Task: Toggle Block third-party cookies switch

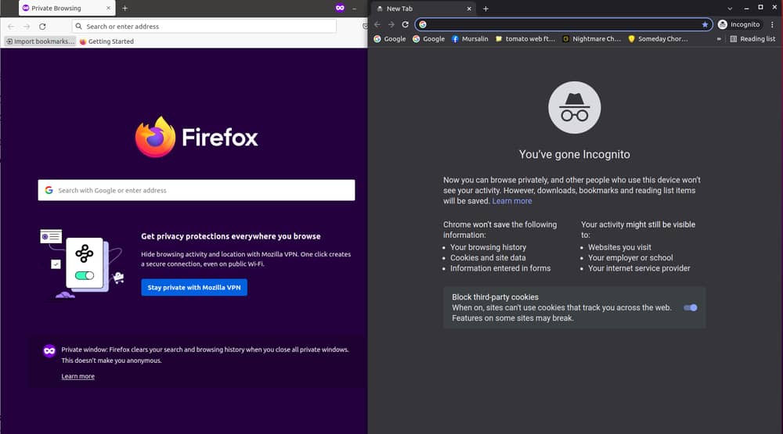Action: tap(691, 308)
